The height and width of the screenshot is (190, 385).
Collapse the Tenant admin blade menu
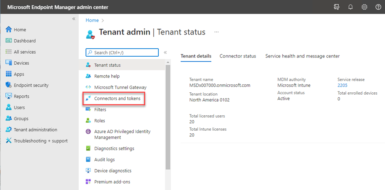tap(166, 52)
